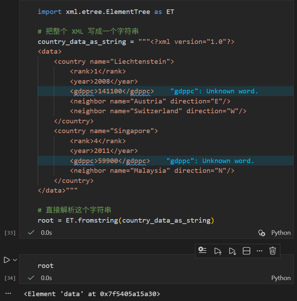Viewport: 297px width, 301px height.
Task: Change language mode Python of cell 33
Action: tap(281, 233)
